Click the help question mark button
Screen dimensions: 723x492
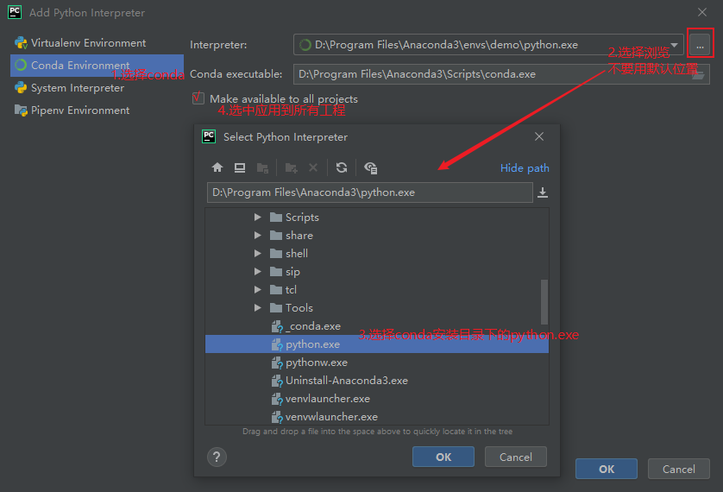217,457
